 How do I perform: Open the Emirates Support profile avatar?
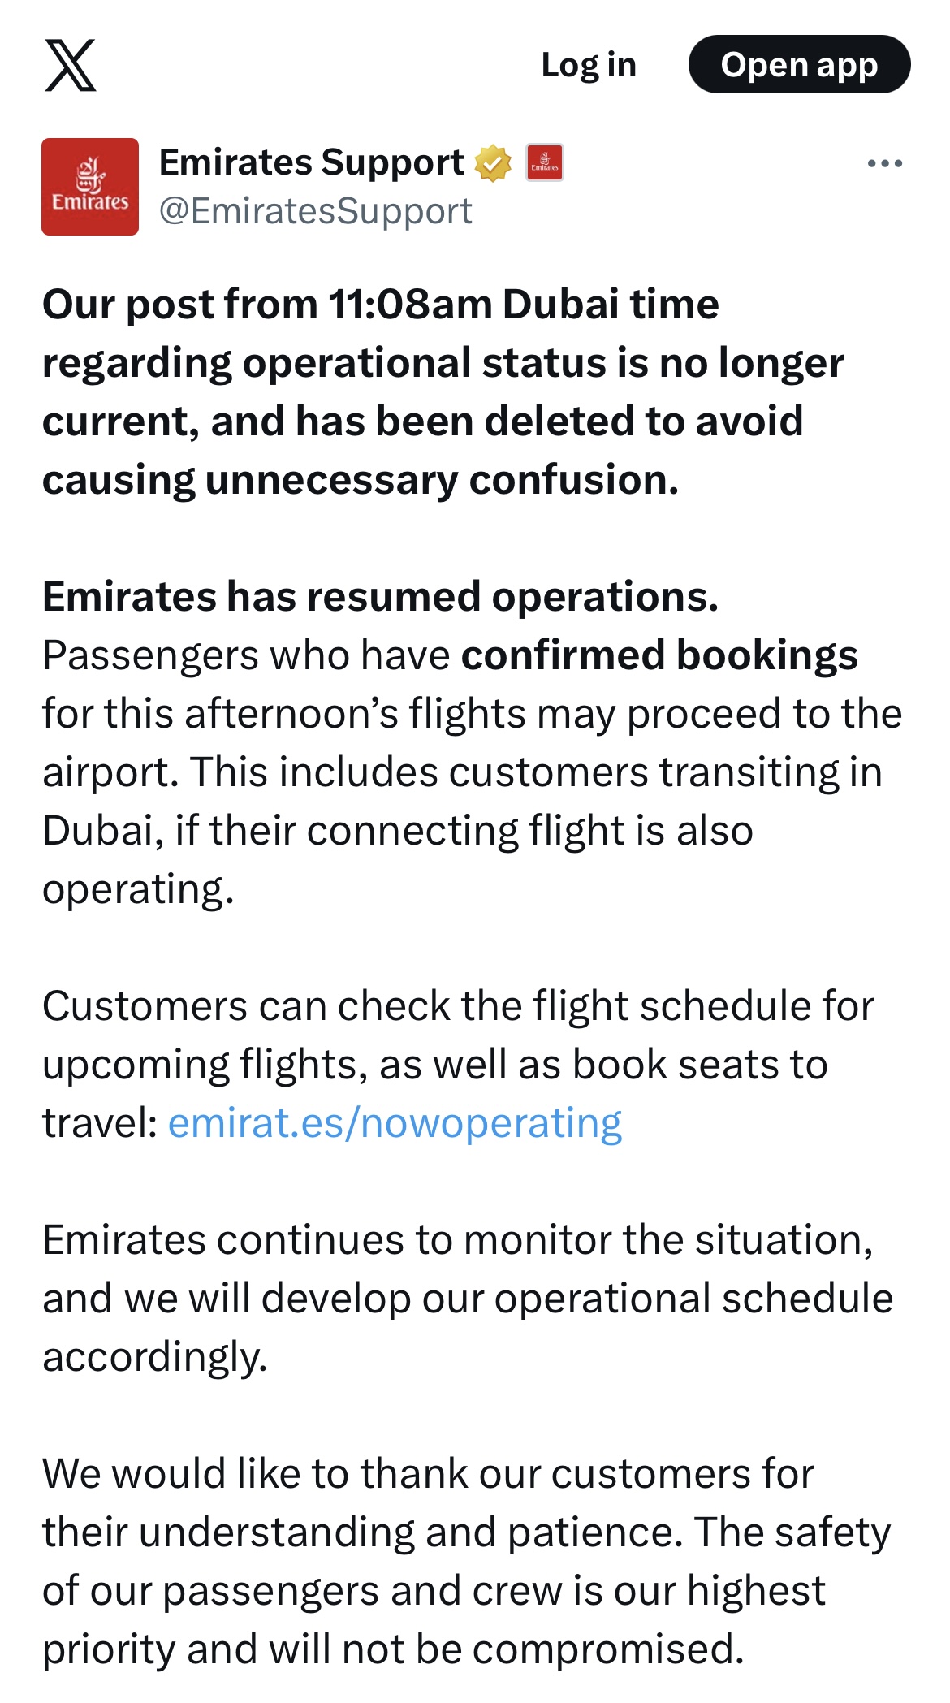(90, 187)
